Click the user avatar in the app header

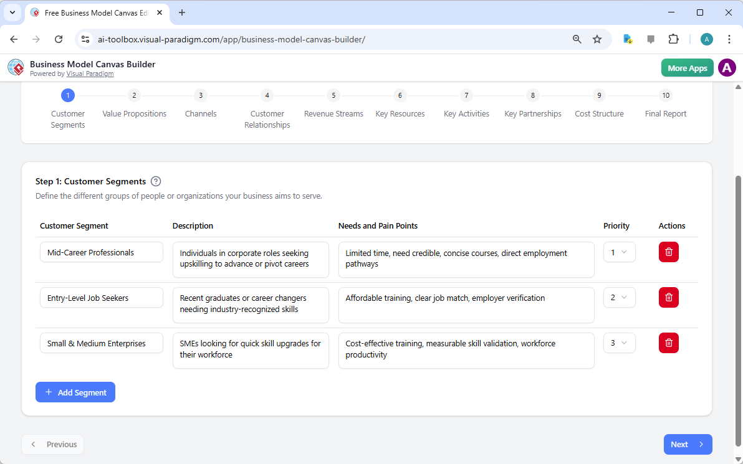[727, 67]
